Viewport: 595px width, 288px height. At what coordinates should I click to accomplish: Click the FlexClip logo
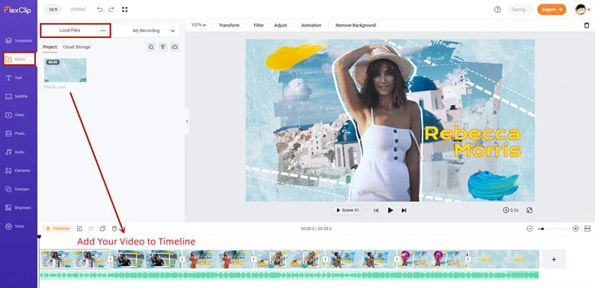point(18,10)
